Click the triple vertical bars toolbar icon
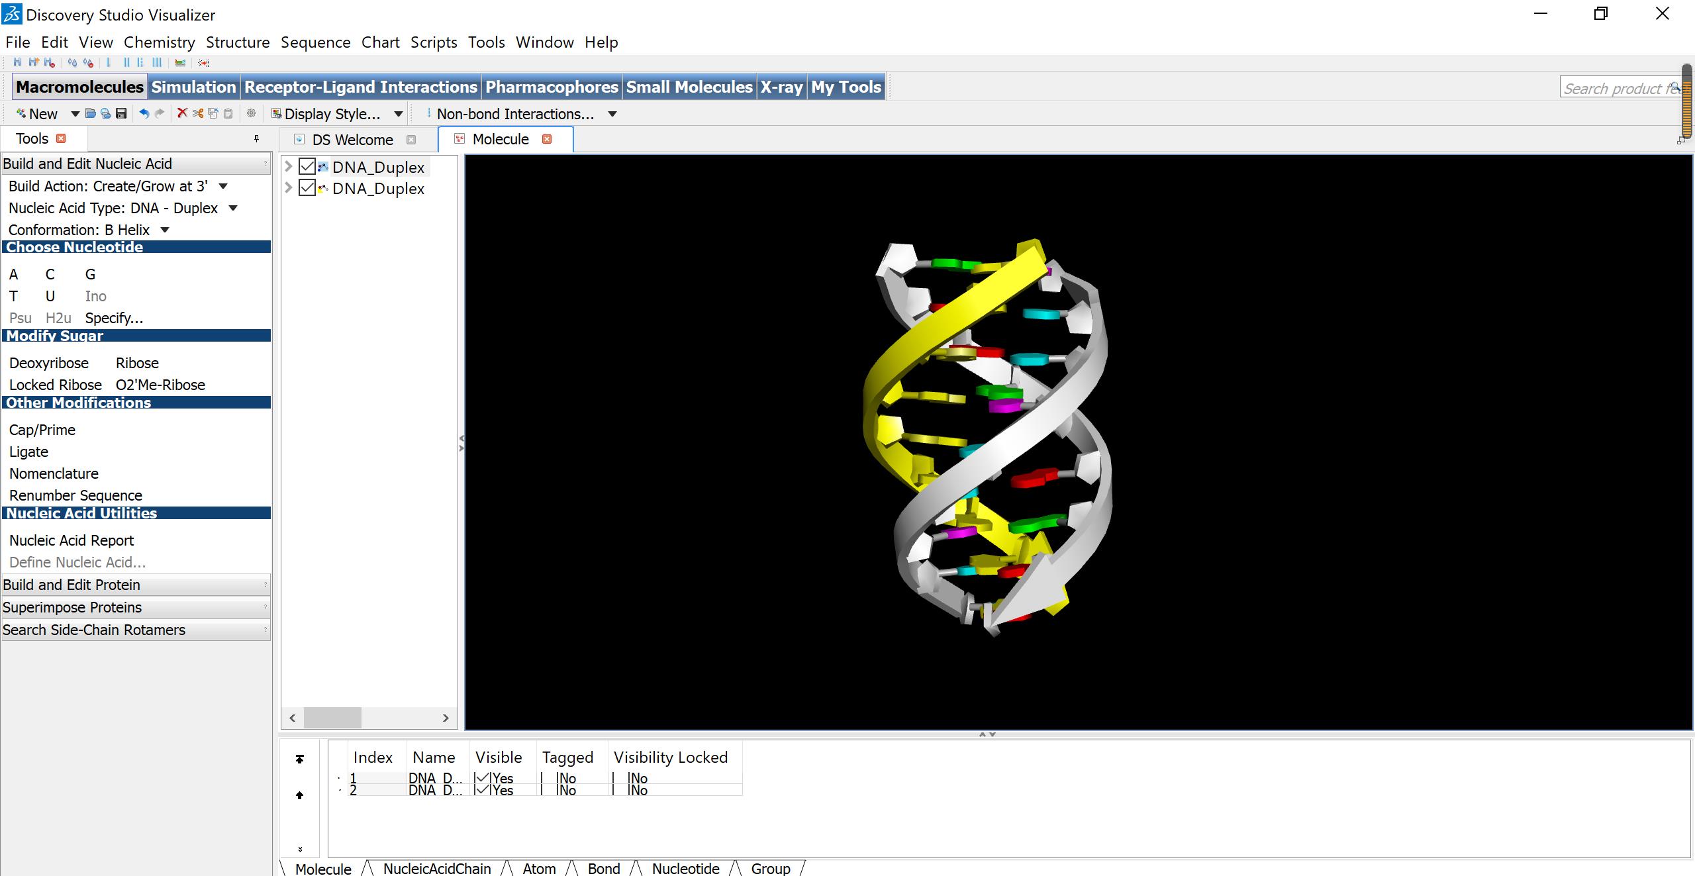 coord(157,62)
